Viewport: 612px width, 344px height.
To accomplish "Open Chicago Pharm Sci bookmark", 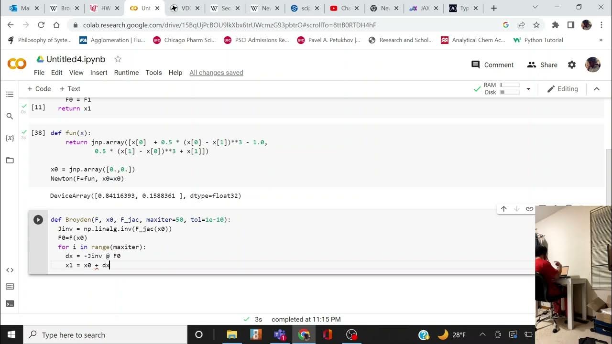I will coord(184,40).
